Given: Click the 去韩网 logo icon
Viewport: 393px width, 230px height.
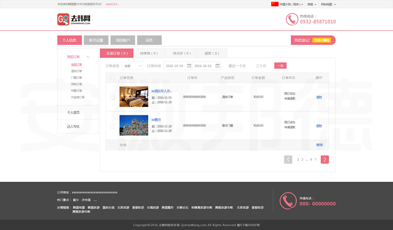Looking at the screenshot, I should click(63, 19).
